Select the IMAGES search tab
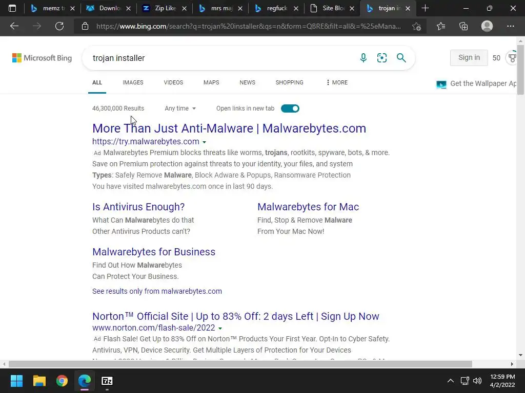 pyautogui.click(x=133, y=82)
